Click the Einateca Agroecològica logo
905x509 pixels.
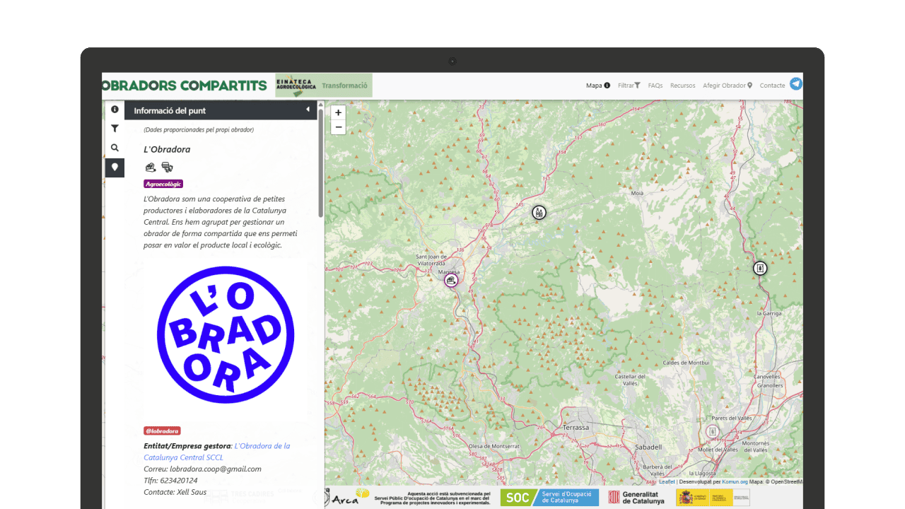[296, 85]
